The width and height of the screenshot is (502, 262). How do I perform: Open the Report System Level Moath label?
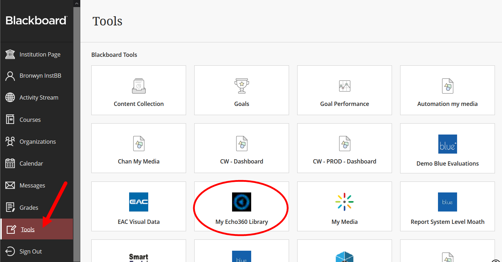448,222
